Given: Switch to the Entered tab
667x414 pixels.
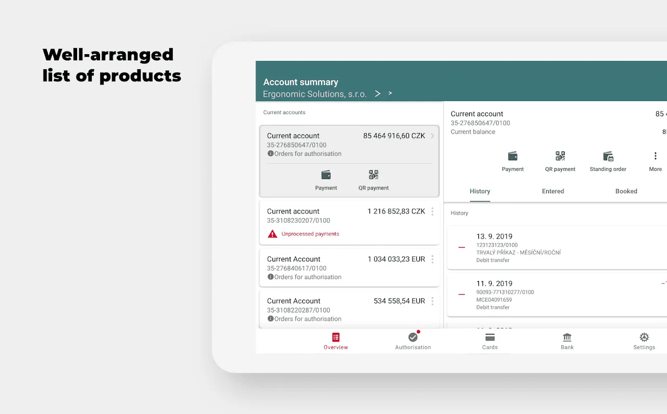Looking at the screenshot, I should pyautogui.click(x=553, y=191).
